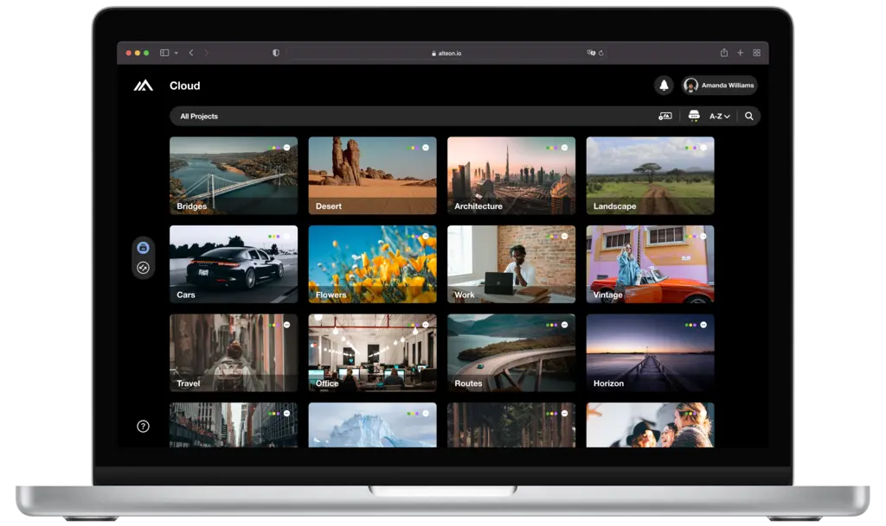Click the Safari back button
Image resolution: width=886 pixels, height=526 pixels.
click(191, 53)
